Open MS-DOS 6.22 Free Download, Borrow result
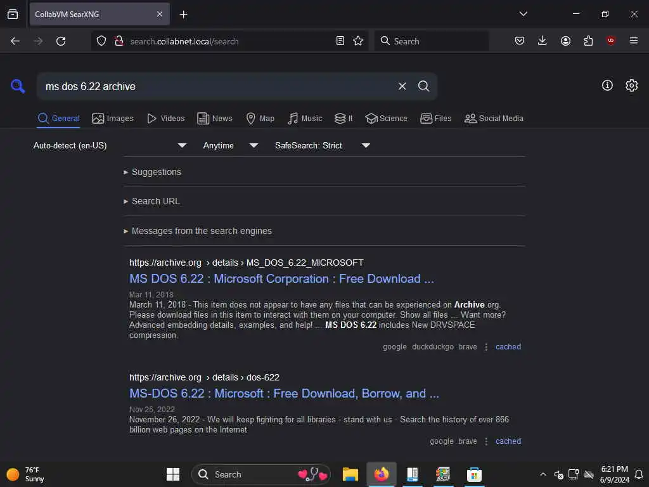649x487 pixels. (284, 393)
